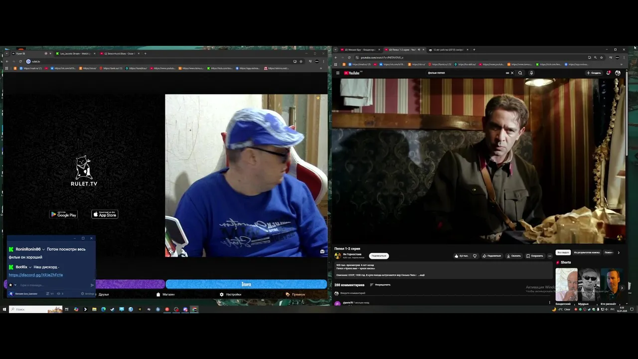Click Создать create button on YouTube
The image size is (638, 359).
(594, 73)
